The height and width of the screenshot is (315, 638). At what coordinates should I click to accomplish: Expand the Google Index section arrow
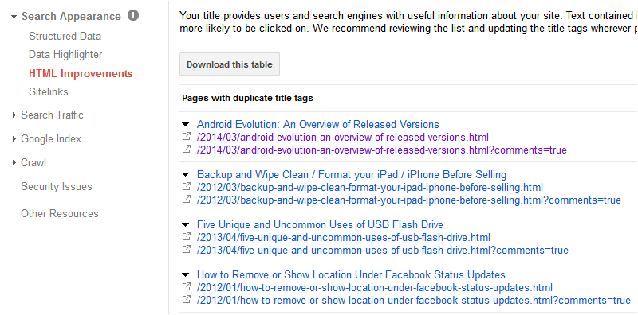pyautogui.click(x=14, y=139)
